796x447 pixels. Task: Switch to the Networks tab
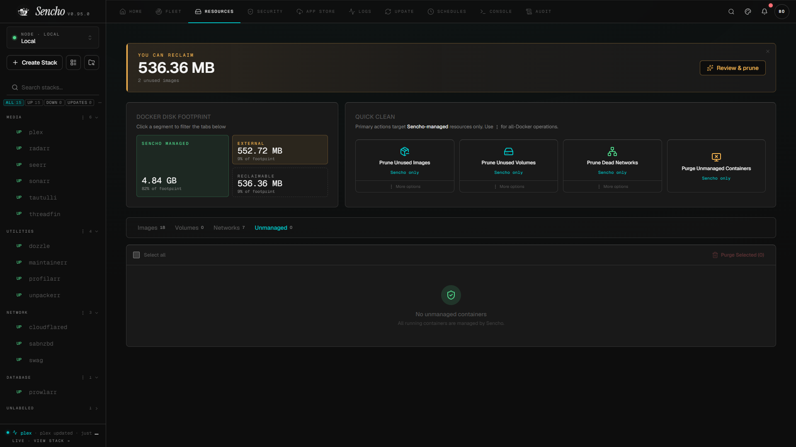click(229, 228)
